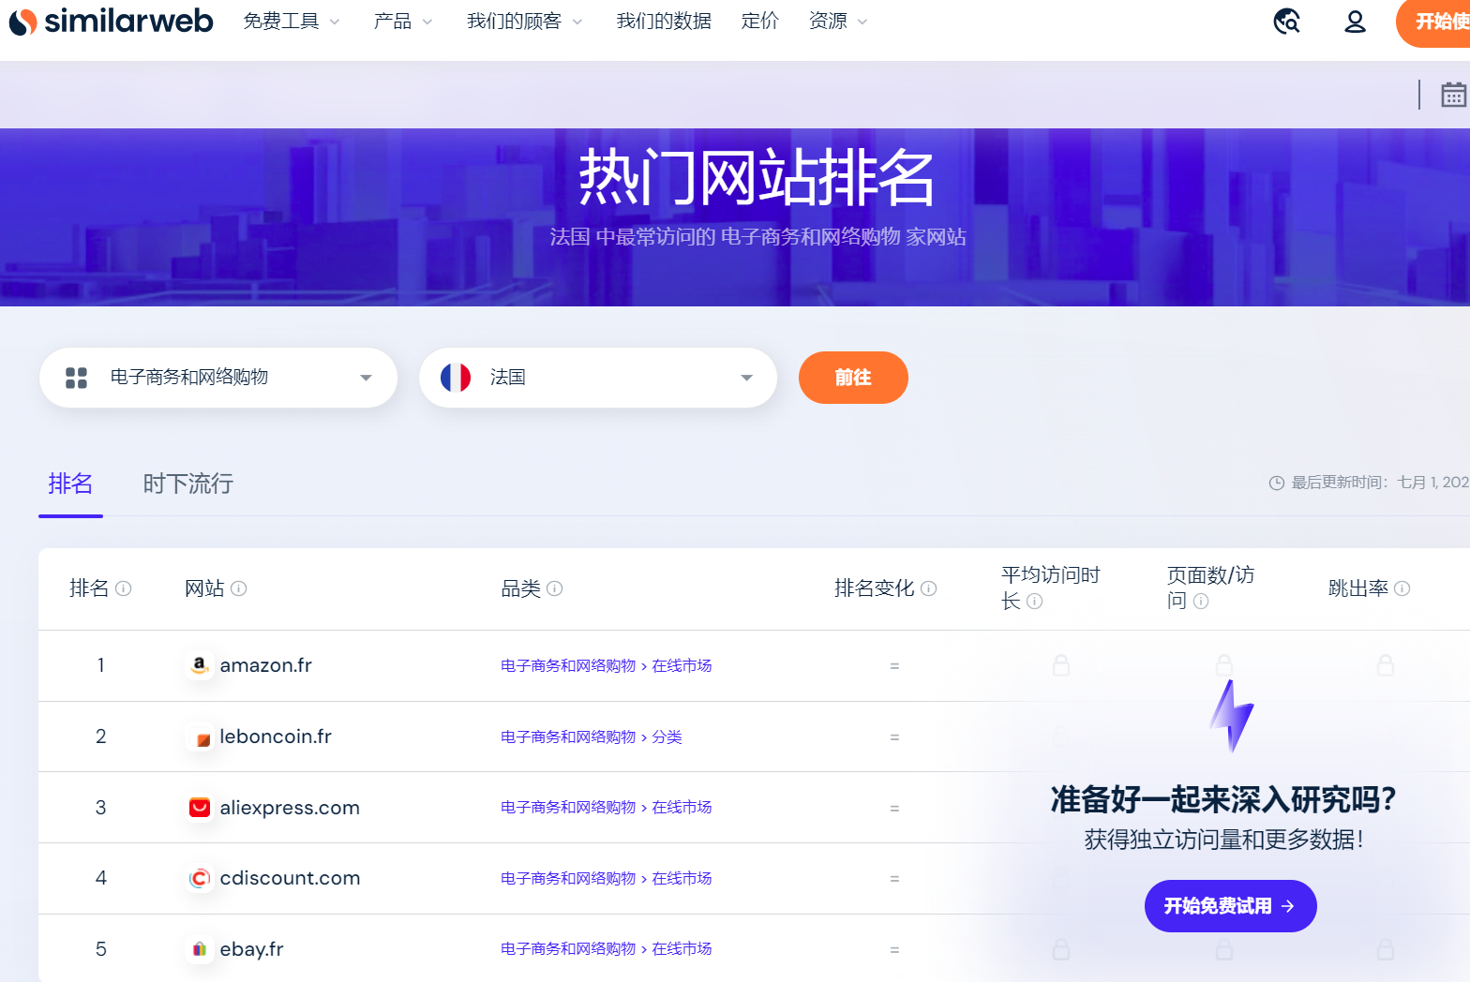Viewport: 1470px width, 982px height.
Task: Open the amazon.fr site link
Action: [265, 665]
